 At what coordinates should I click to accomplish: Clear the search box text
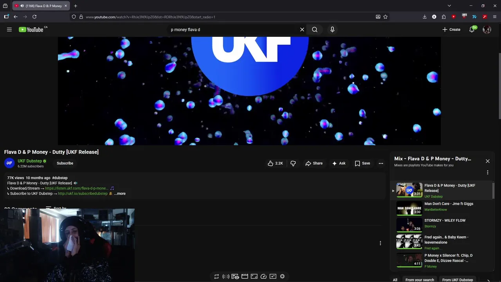pos(302,29)
